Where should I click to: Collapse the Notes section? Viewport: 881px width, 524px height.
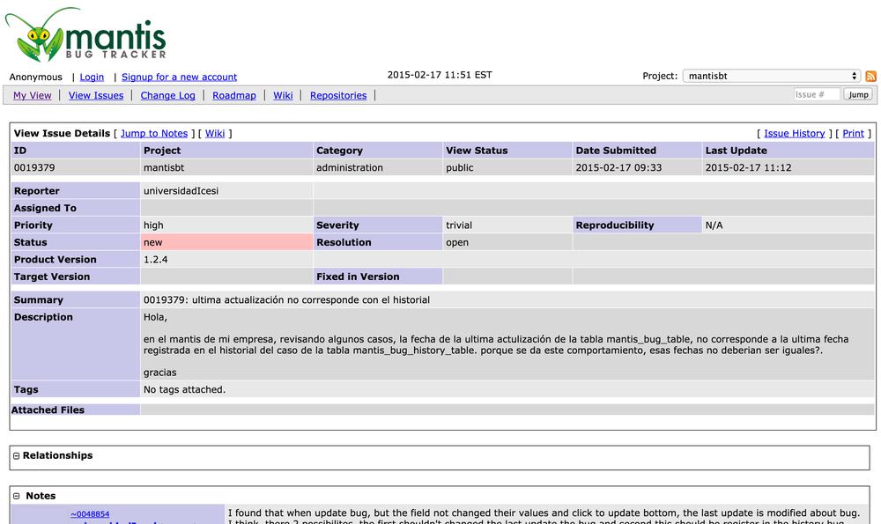[x=16, y=496]
